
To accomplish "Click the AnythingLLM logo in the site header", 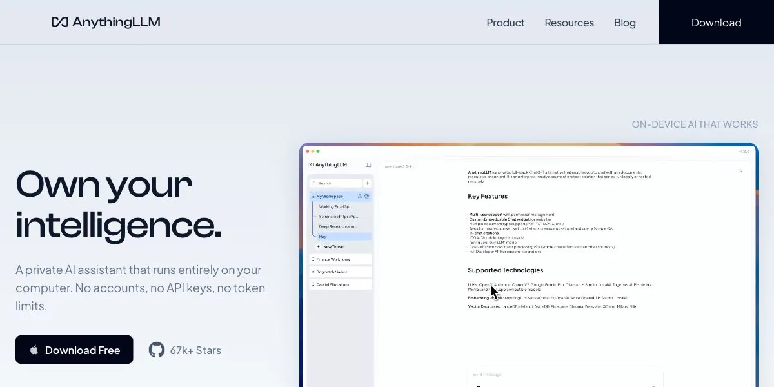I will pos(106,23).
